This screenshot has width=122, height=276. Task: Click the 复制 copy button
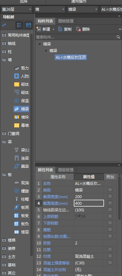(65, 29)
